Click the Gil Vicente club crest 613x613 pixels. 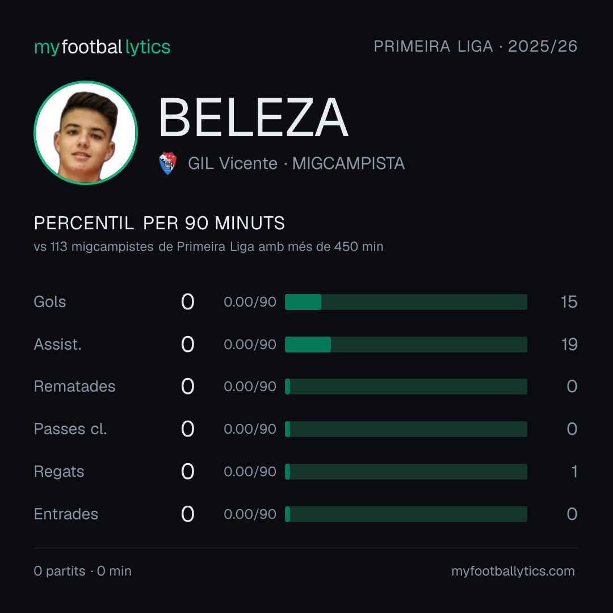167,163
